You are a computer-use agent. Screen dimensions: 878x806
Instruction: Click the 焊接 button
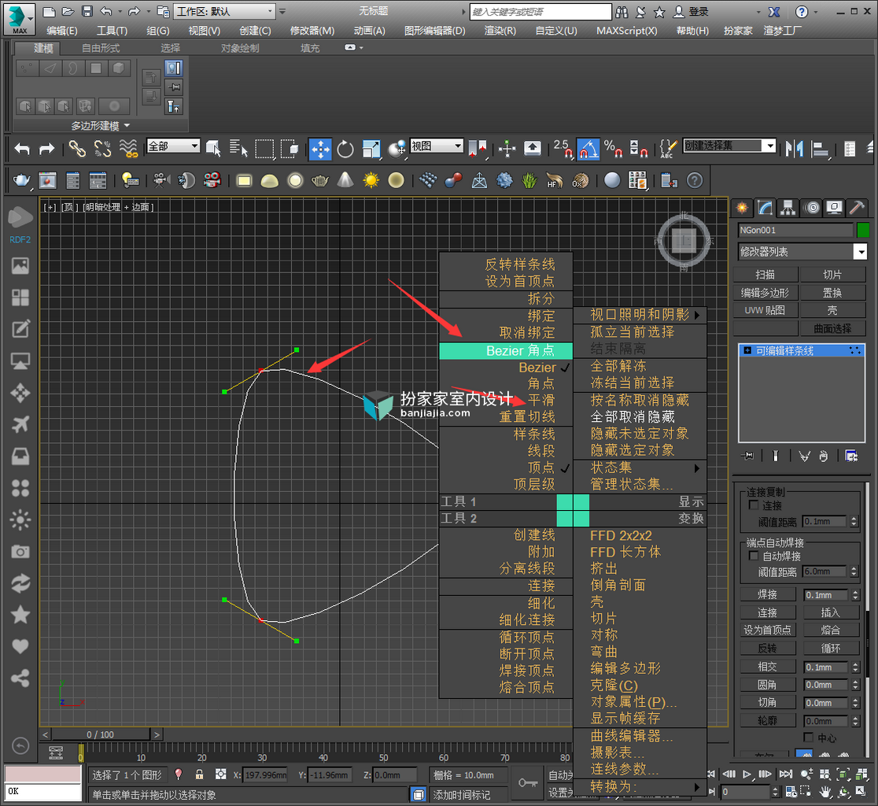tap(767, 594)
